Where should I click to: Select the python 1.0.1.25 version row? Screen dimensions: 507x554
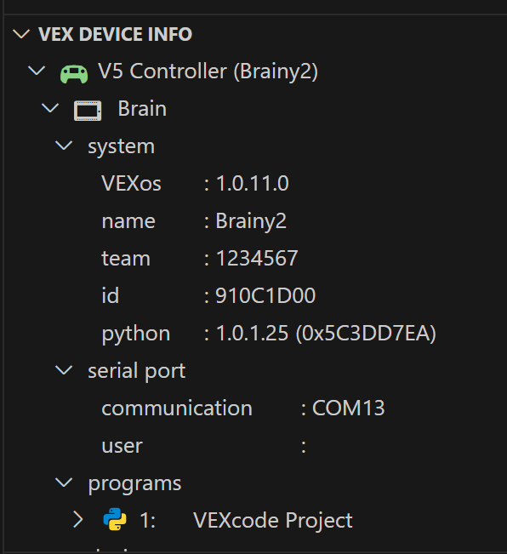(255, 334)
